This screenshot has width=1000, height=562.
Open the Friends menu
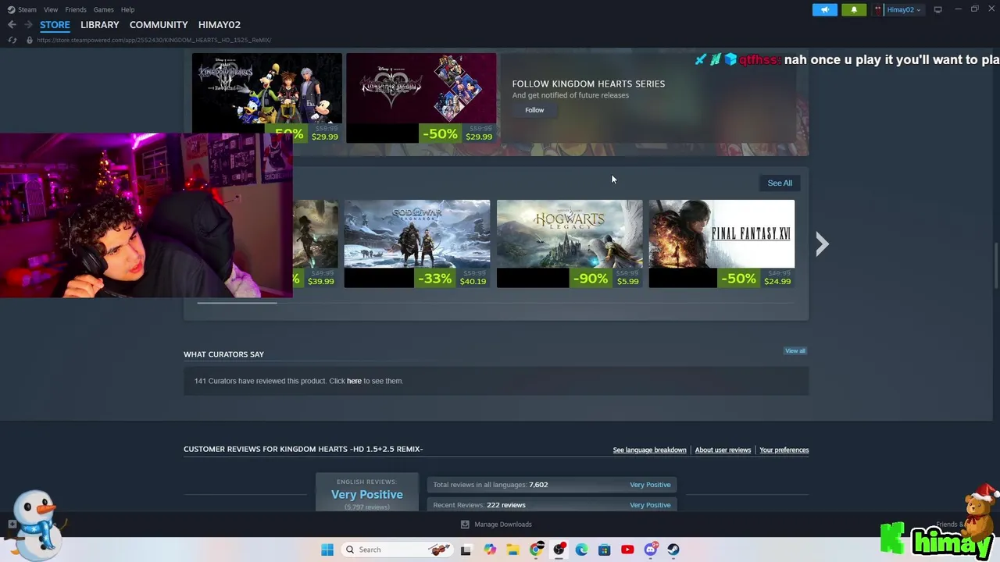[x=76, y=9]
